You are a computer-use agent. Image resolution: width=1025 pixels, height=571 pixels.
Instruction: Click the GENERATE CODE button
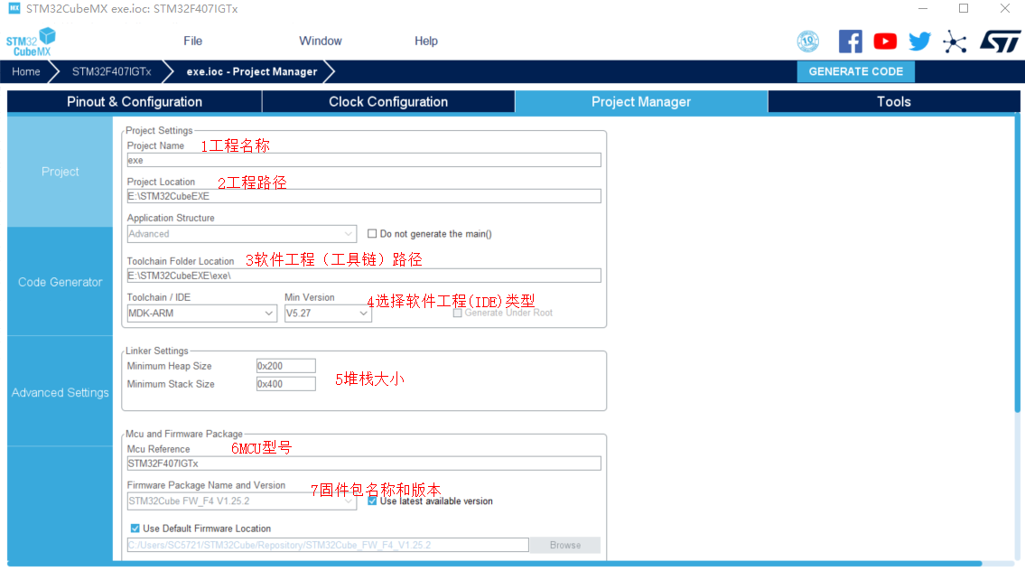tap(856, 71)
